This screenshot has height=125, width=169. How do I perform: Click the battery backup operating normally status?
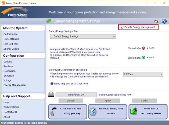click(24, 123)
